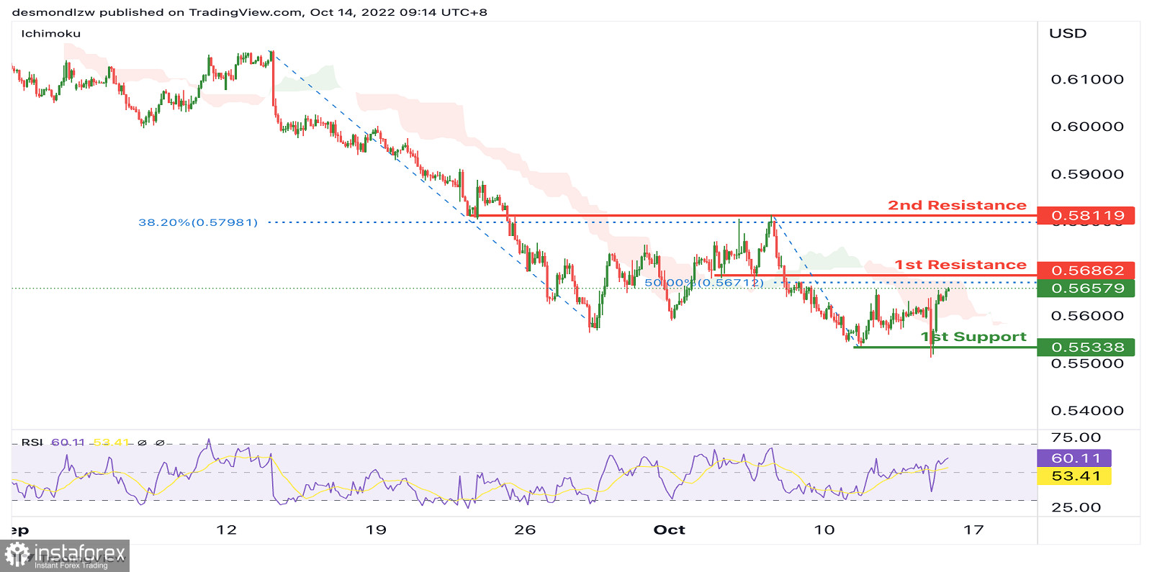Click the 0.61000 price axis label
Screen dimensions: 1152x572
(1087, 79)
